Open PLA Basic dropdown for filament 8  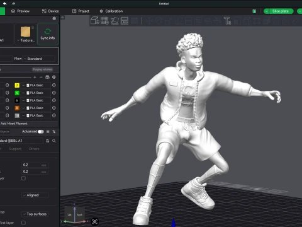[x=36, y=108]
